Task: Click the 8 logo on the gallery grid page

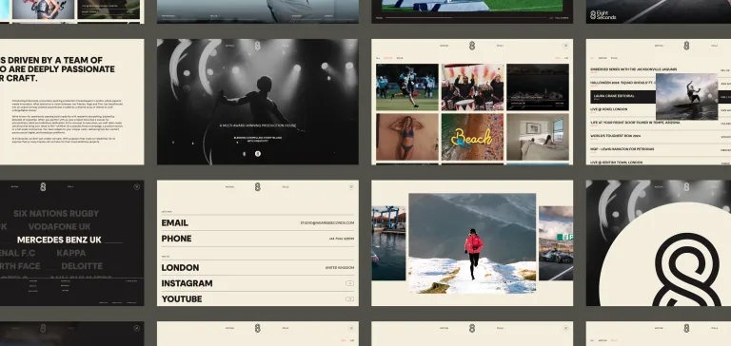Action: click(472, 46)
